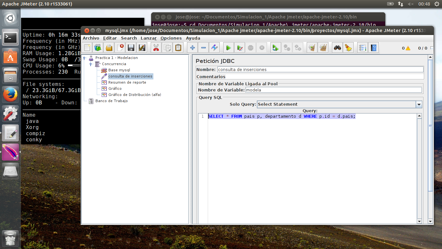The height and width of the screenshot is (249, 442).
Task: Collapse the Concurrencia thread group node
Action: pos(91,64)
